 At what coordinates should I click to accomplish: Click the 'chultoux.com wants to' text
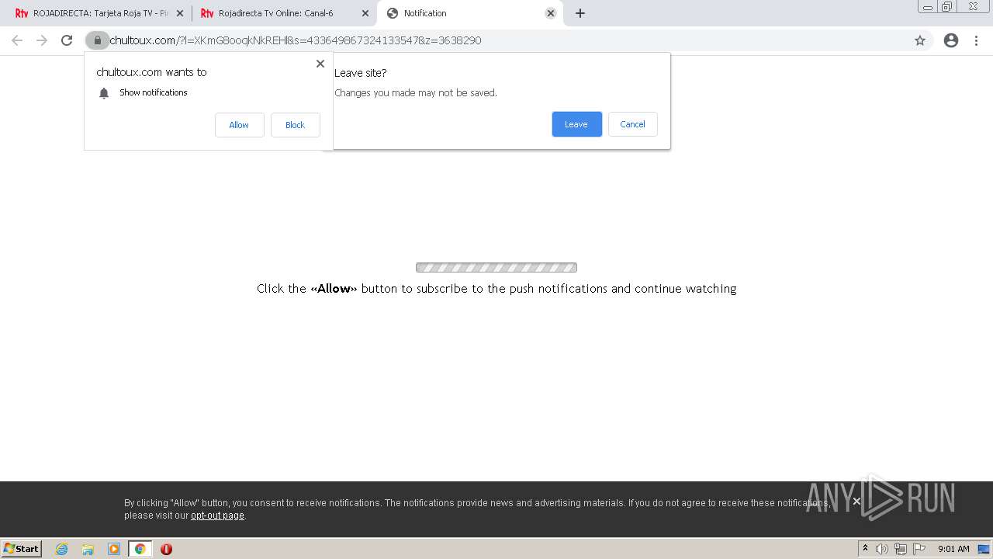pos(151,72)
